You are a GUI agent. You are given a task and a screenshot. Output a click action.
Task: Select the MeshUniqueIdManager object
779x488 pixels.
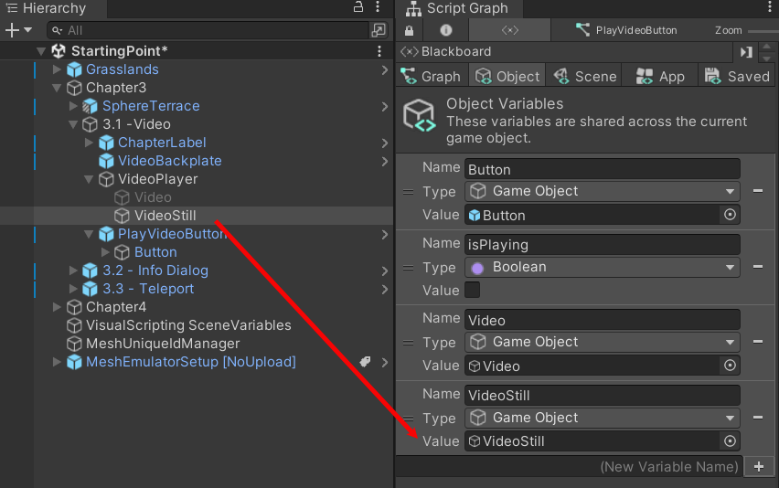point(163,344)
